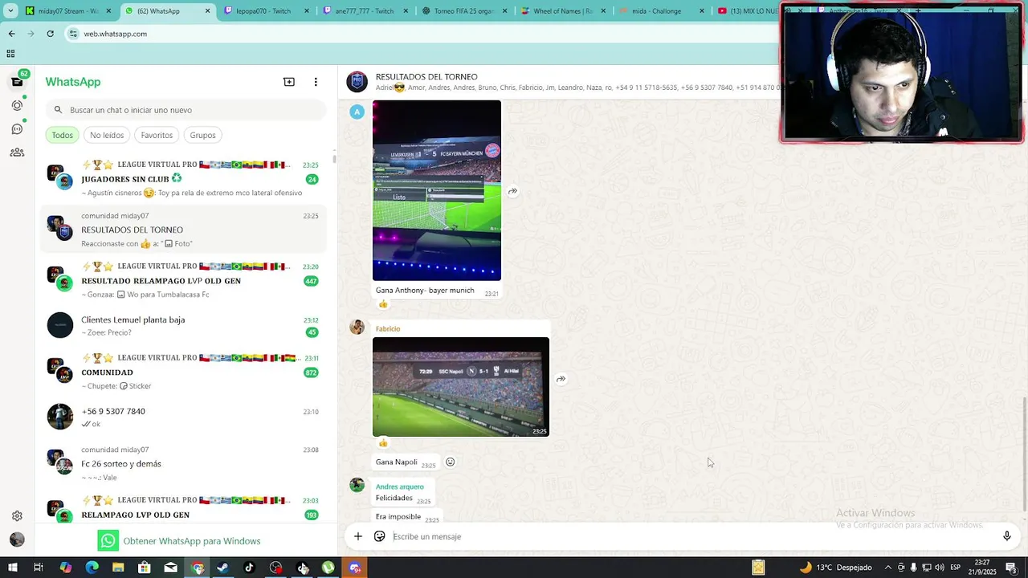Open the Chats icon in WhatsApp sidebar

pyautogui.click(x=17, y=82)
